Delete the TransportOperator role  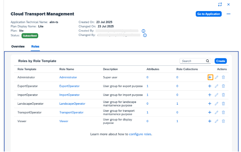[x=223, y=112]
